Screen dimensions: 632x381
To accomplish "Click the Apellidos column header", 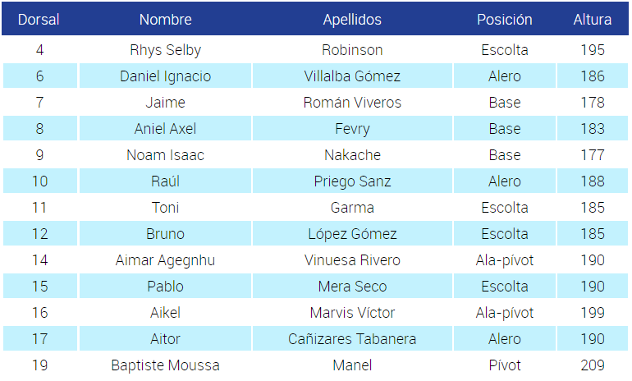I will (352, 20).
